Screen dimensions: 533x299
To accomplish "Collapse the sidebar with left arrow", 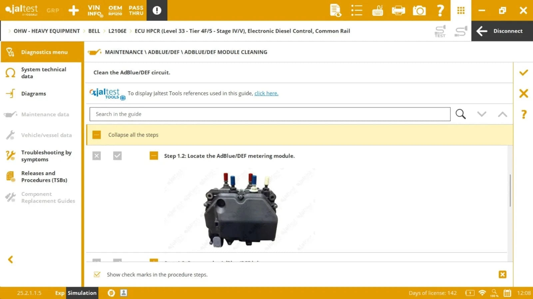I will tap(11, 259).
